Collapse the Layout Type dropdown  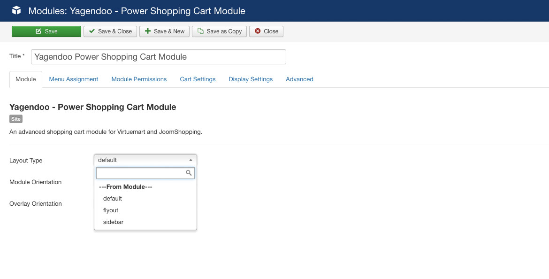pyautogui.click(x=145, y=160)
